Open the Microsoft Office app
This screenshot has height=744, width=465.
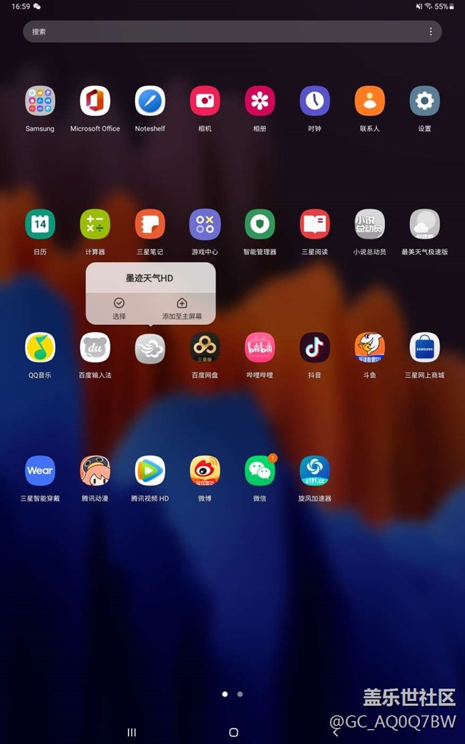(x=95, y=102)
